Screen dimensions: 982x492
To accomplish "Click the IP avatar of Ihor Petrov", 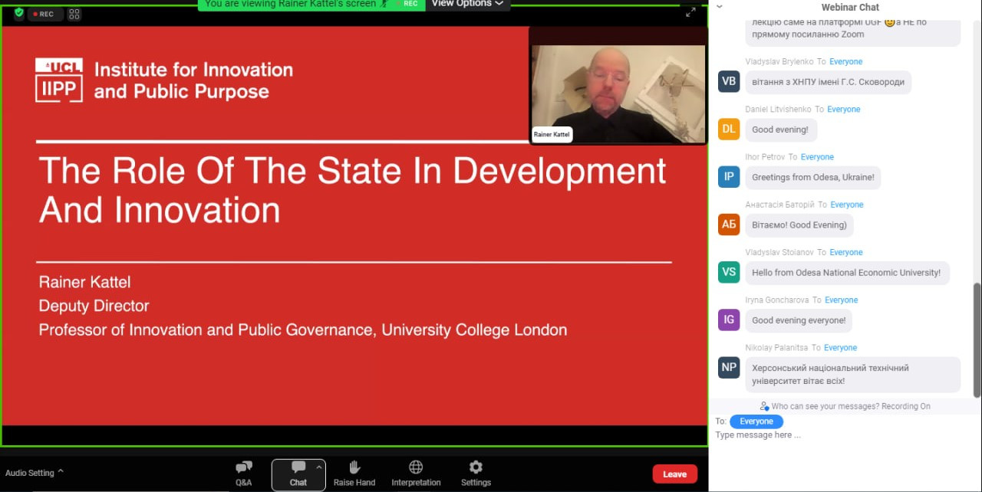I will pos(729,177).
